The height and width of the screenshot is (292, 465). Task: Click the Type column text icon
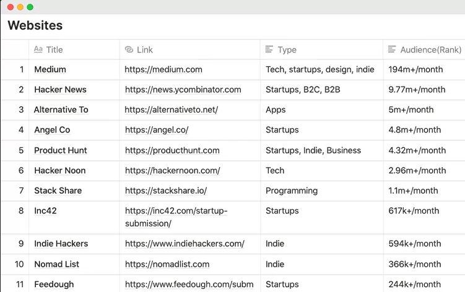coord(269,49)
